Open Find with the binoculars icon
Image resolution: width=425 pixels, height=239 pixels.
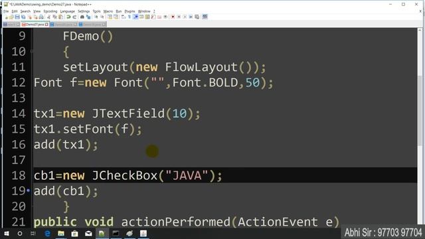tap(82, 17)
